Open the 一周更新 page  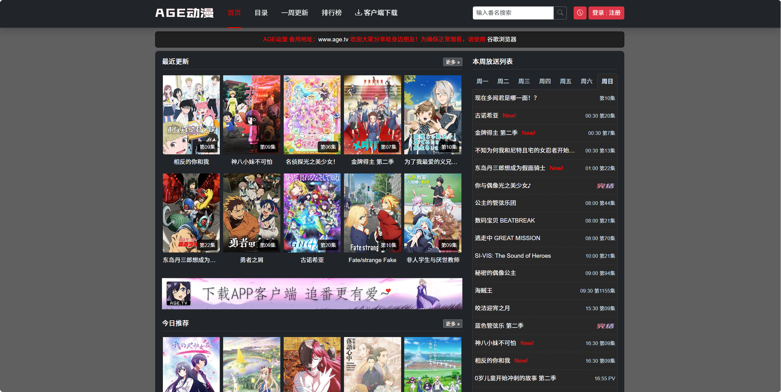(295, 13)
